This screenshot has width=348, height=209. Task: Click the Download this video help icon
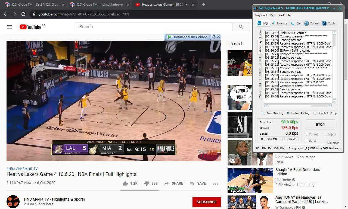(214, 37)
